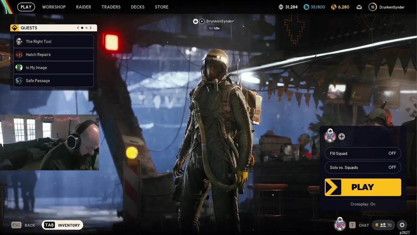This screenshot has width=417, height=235.
Task: Open the Safe Passage quest
Action: point(54,81)
